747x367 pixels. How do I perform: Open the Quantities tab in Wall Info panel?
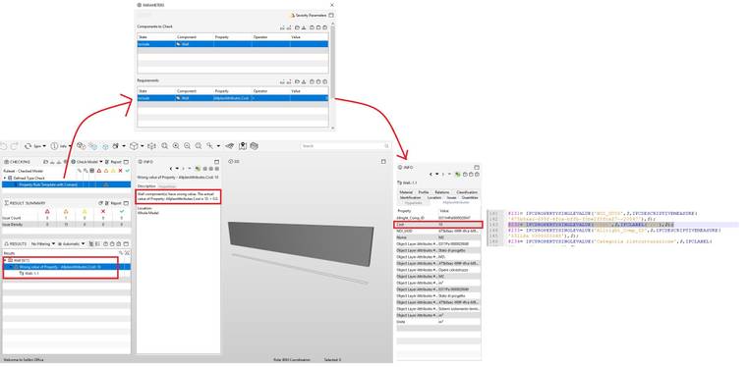[x=470, y=197]
